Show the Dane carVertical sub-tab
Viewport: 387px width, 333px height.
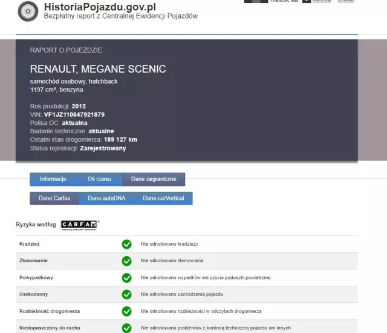click(x=163, y=198)
